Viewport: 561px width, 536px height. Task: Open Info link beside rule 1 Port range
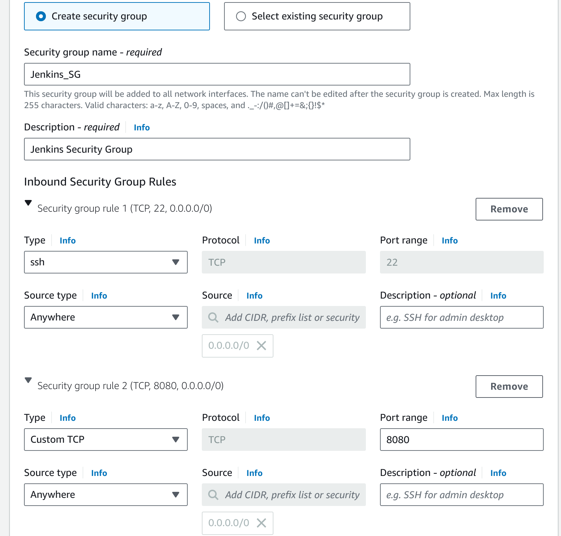450,241
